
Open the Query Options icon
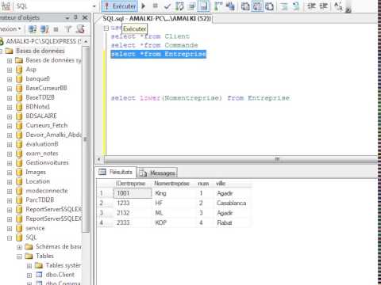[192, 6]
